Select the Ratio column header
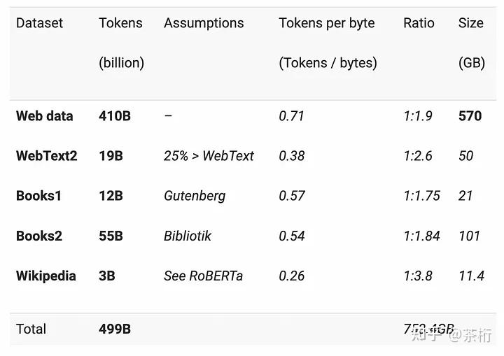This screenshot has width=504, height=356. 419,23
